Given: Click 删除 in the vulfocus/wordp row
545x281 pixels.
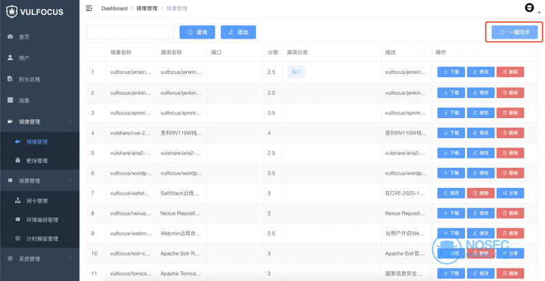Looking at the screenshot, I should [x=511, y=173].
